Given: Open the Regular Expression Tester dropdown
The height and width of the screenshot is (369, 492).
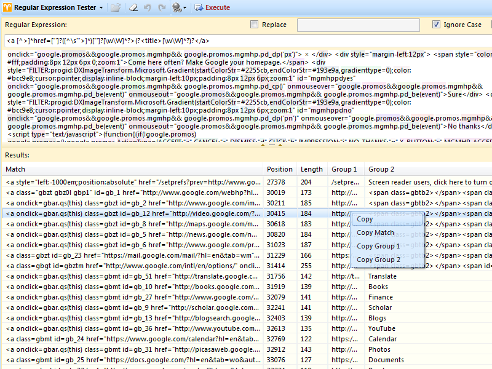Looking at the screenshot, I should (101, 7).
